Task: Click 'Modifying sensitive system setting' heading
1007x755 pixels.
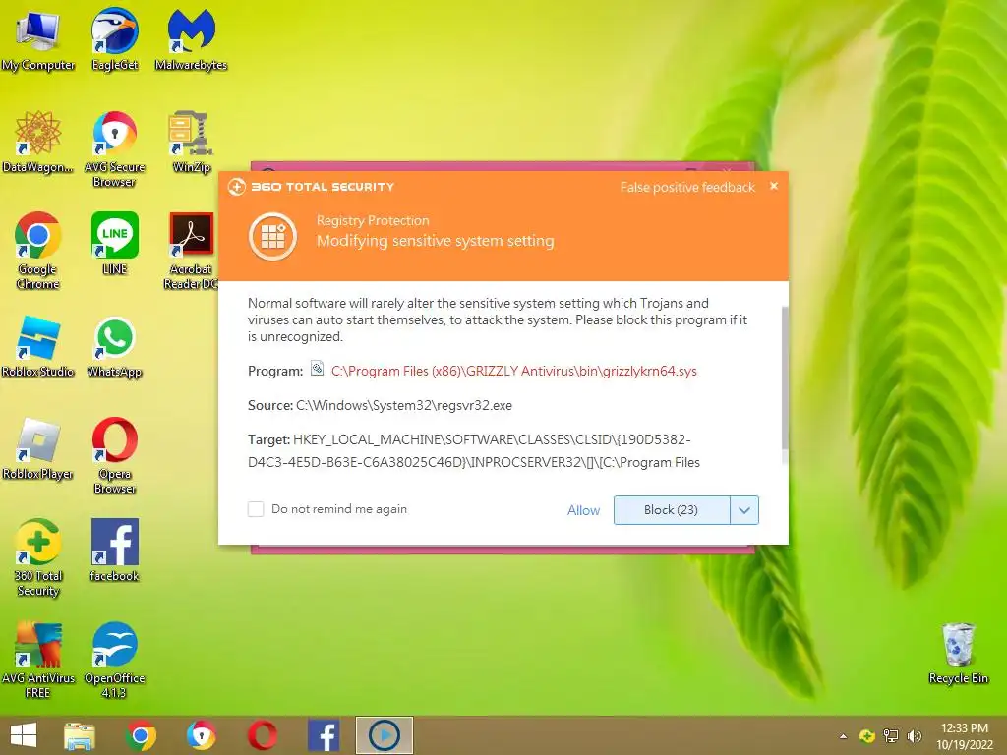Action: [435, 241]
